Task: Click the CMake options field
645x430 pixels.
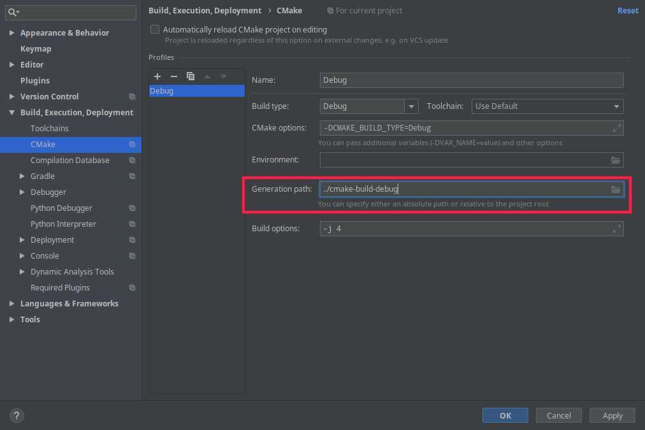Action: [472, 128]
